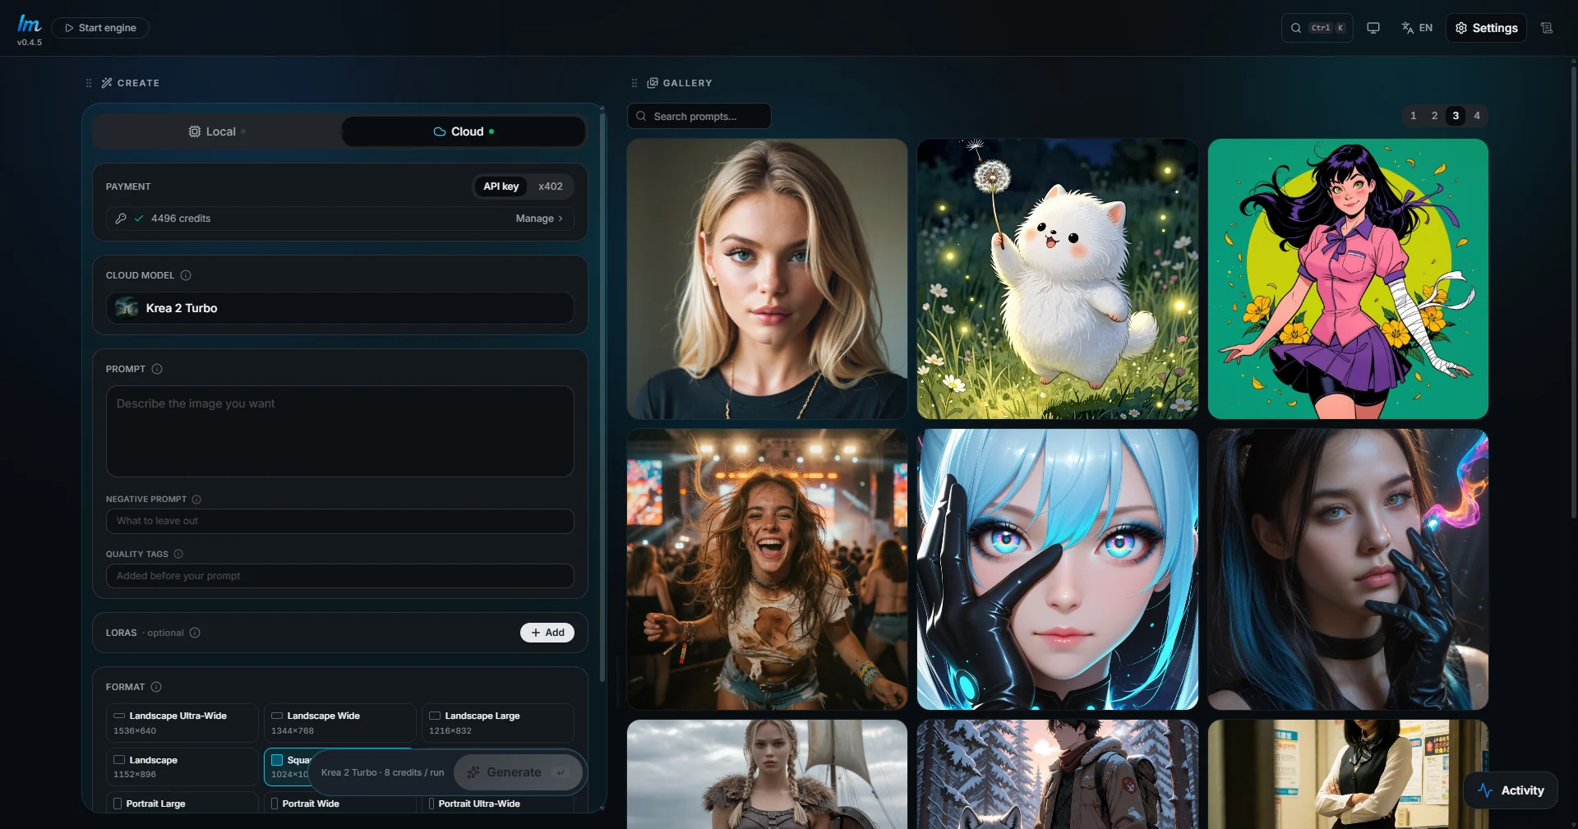Click the Start engine button
This screenshot has height=829, width=1578.
coord(100,28)
